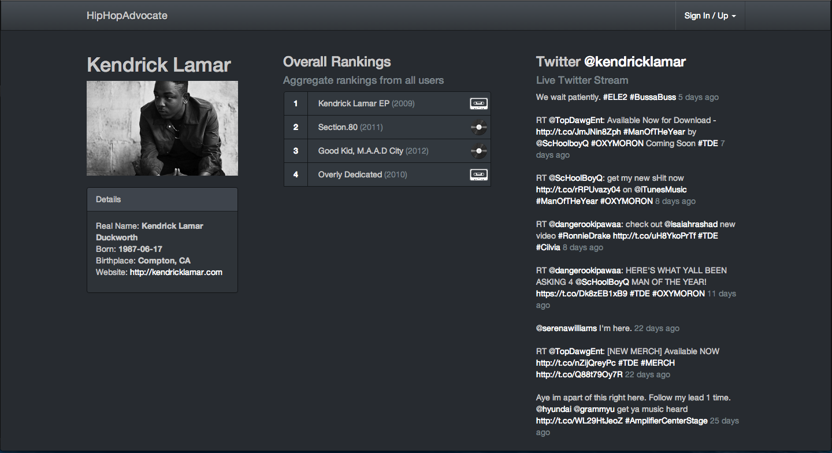Click the Details panel header
Viewport: 832px width, 453px height.
coord(162,199)
